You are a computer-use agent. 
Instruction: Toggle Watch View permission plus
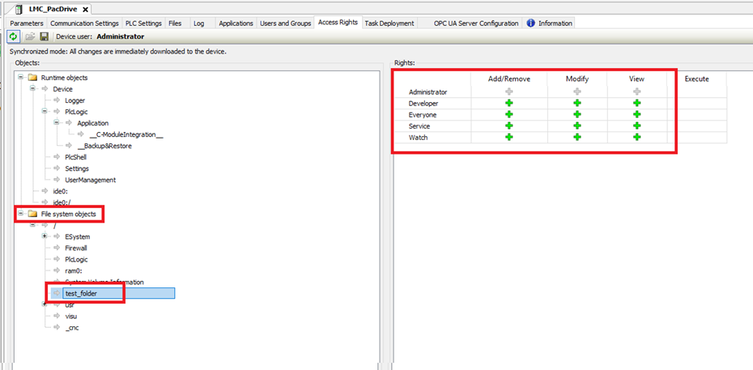coord(637,138)
